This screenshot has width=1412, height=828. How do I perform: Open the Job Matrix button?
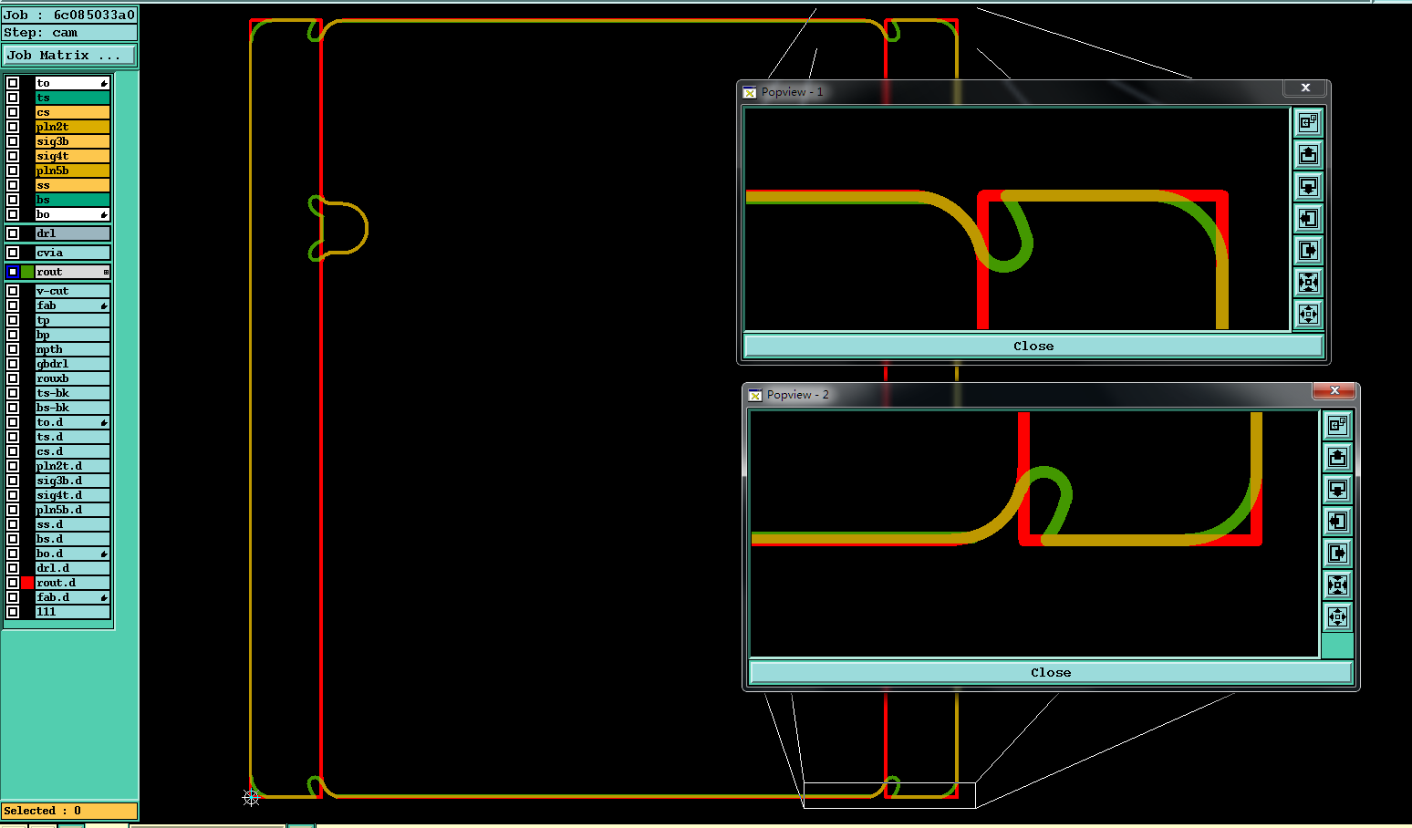coord(69,56)
